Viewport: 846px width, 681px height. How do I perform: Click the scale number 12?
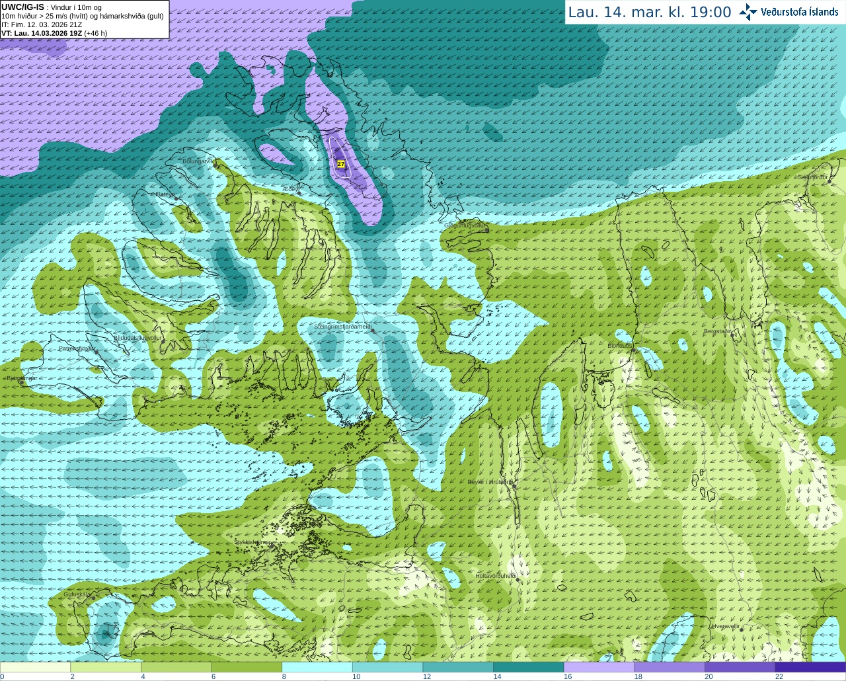point(426,676)
